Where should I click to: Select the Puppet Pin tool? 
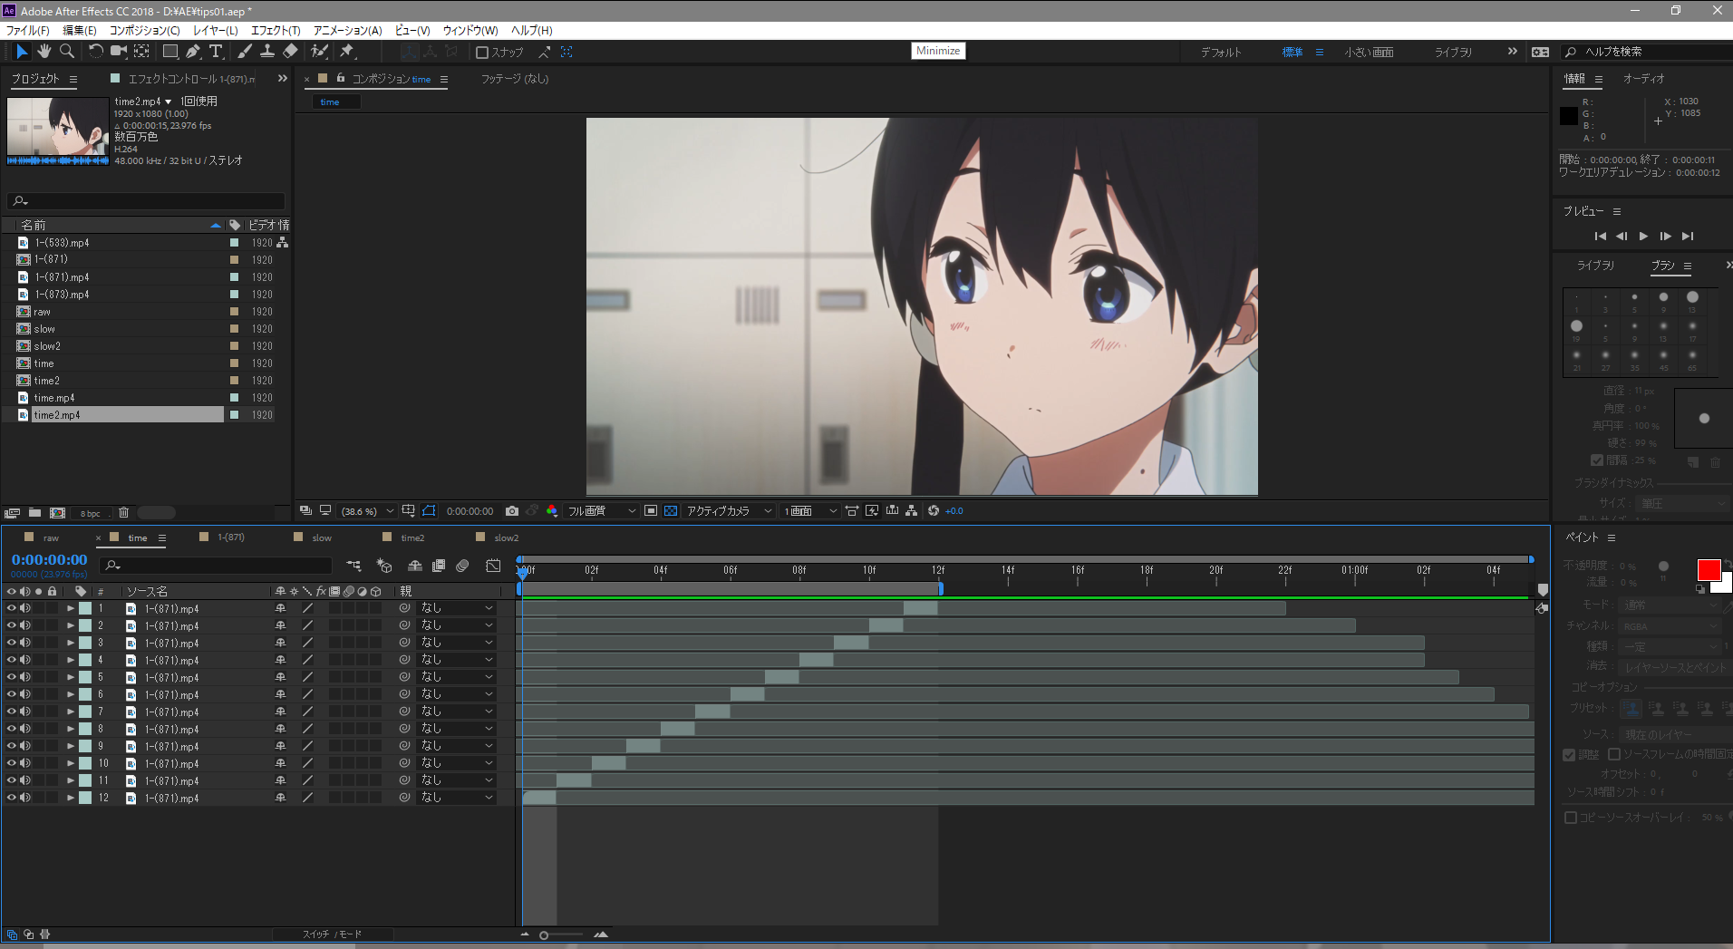[x=347, y=52]
